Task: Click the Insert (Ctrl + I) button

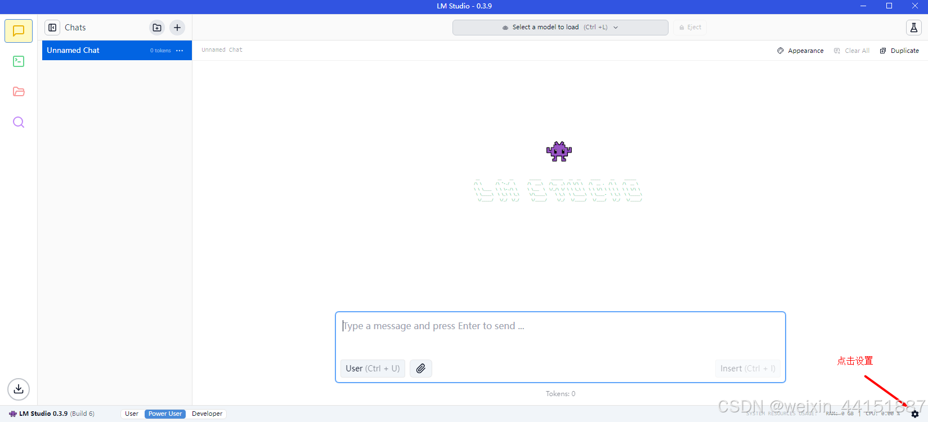Action: [x=747, y=369]
